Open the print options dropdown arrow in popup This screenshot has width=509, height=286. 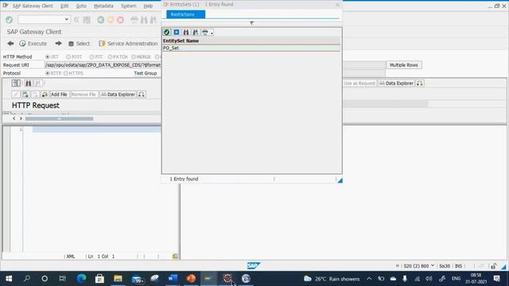(212, 33)
